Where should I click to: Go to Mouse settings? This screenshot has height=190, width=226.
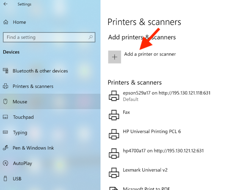click(50, 102)
